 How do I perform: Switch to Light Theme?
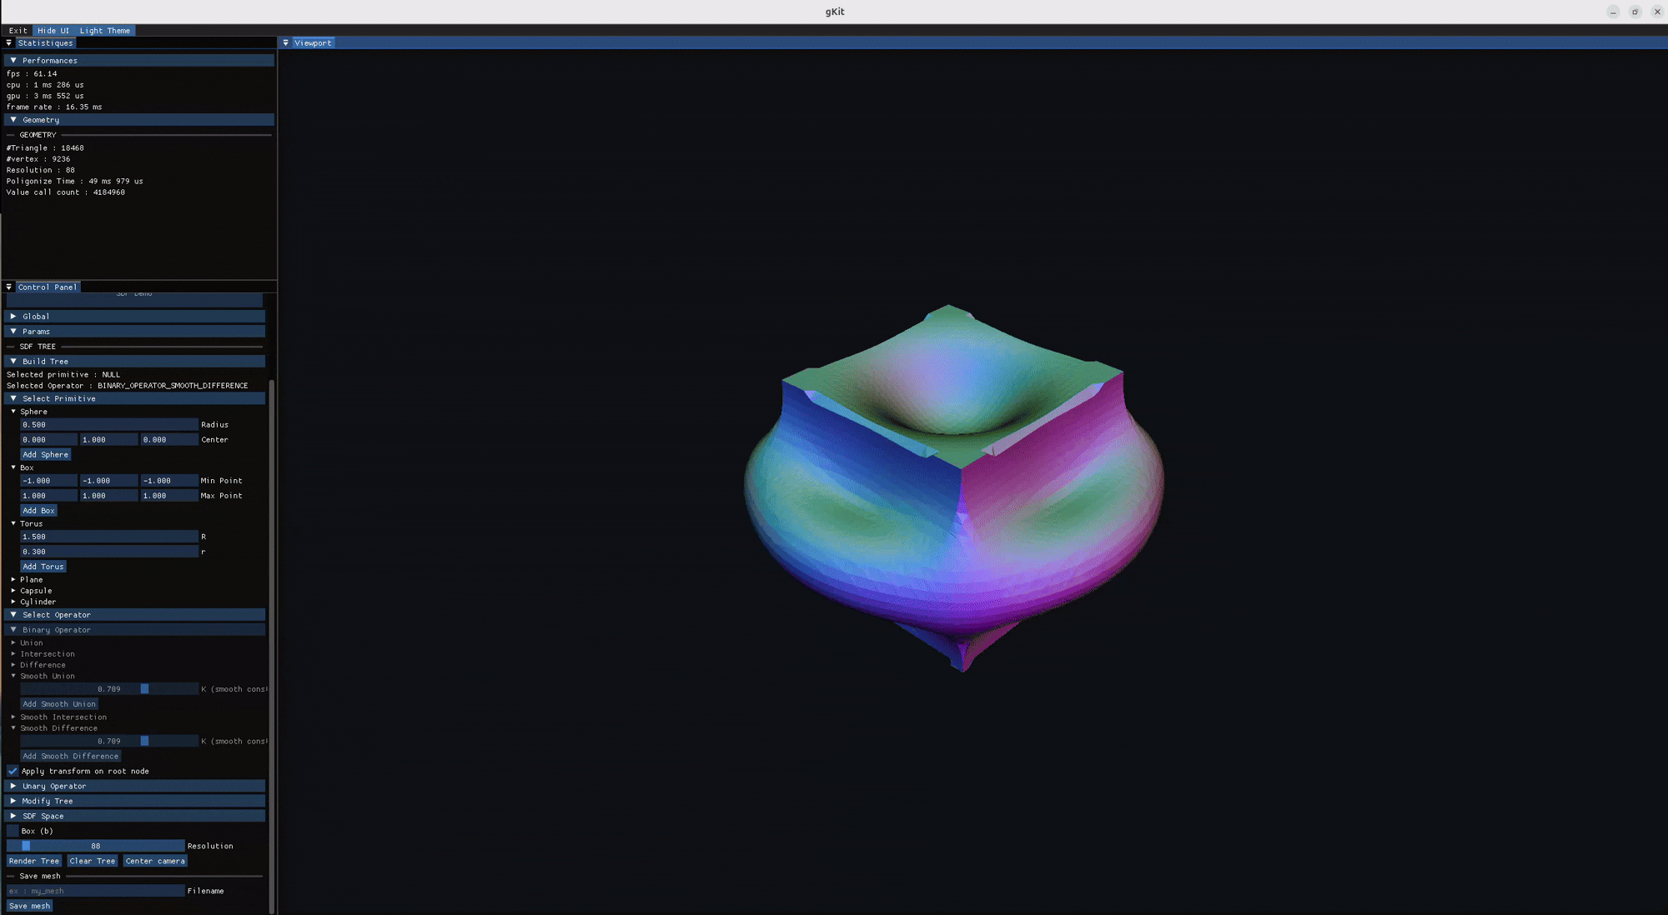point(105,31)
